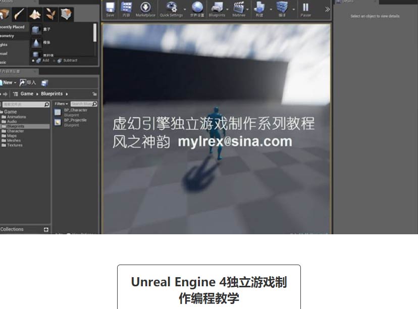
Task: Select the Geometry category
Action: click(14, 36)
